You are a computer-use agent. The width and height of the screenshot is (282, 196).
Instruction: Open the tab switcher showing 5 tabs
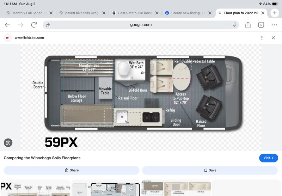tap(261, 25)
